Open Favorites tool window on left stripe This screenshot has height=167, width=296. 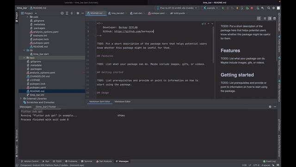(17, 151)
